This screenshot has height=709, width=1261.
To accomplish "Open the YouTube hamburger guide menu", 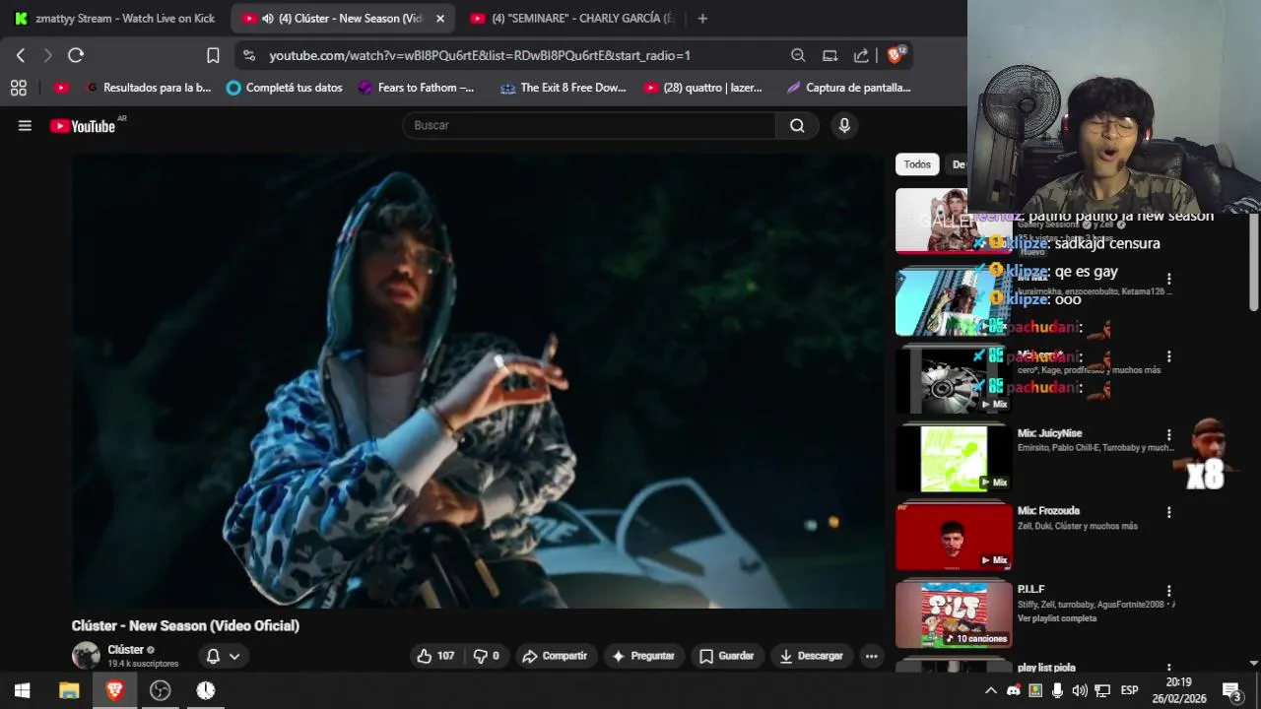I will pyautogui.click(x=25, y=125).
